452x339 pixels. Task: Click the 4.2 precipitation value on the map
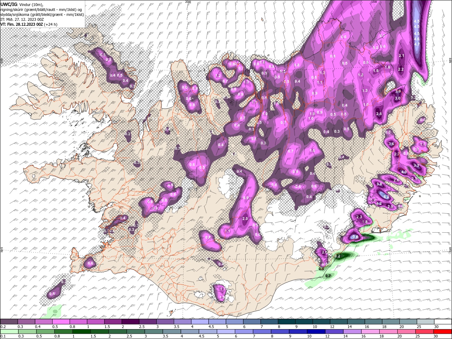tap(379, 203)
